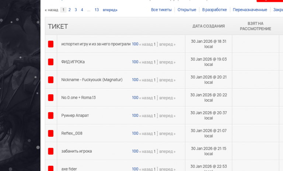The height and width of the screenshot is (171, 283).
Task: Click 'вперед »' in 'Руинер Апарат' row
Action: tap(167, 116)
